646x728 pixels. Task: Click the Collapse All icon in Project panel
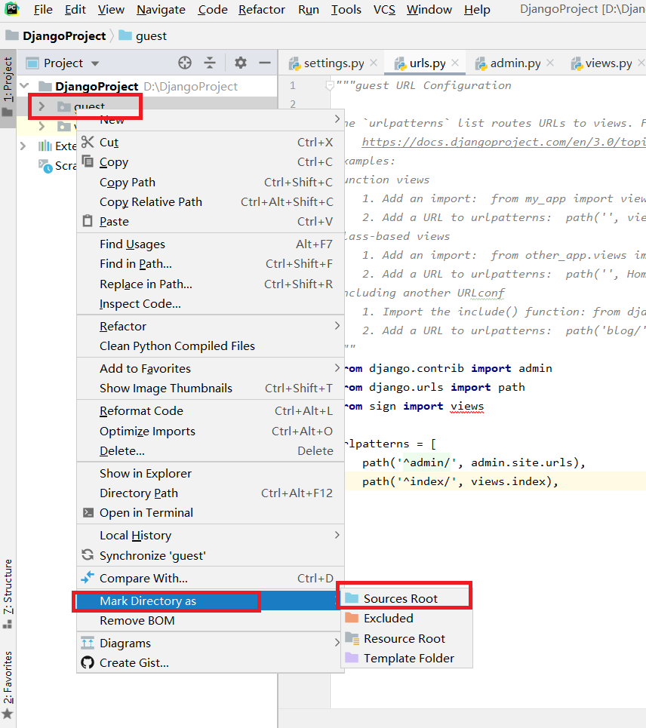coord(210,63)
